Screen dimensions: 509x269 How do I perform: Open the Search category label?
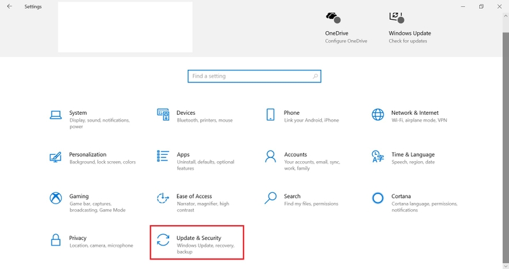pos(292,196)
